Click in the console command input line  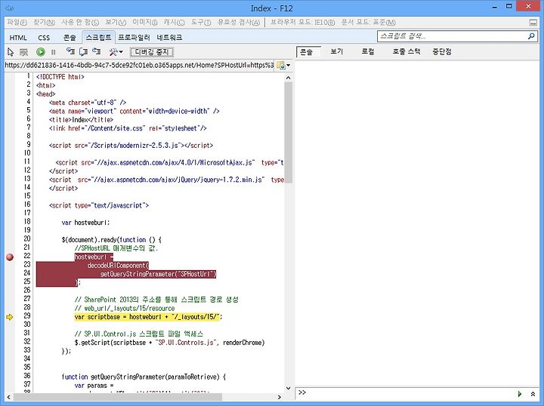tap(410, 393)
